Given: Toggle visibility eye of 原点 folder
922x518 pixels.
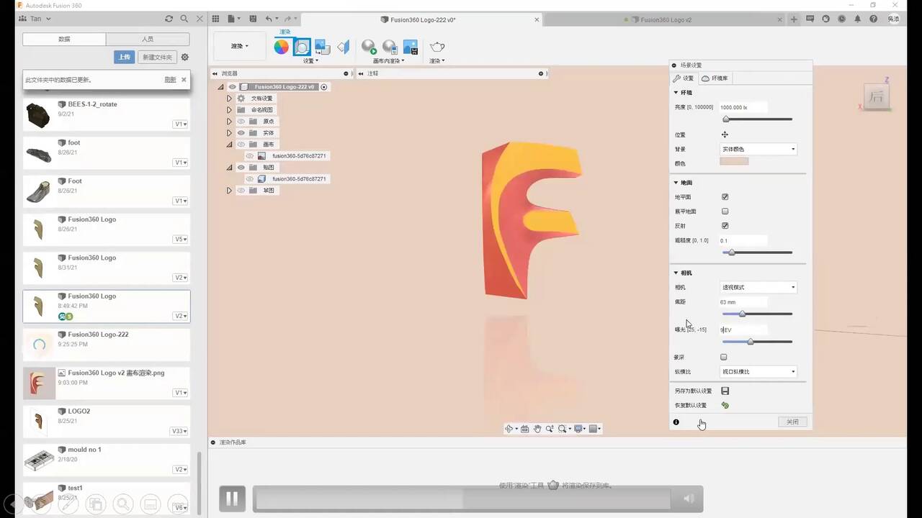Looking at the screenshot, I should 241,122.
